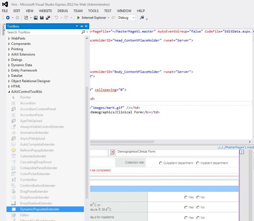Expand the Dynamic Data toolbox group
This screenshot has height=221, width=254.
pyautogui.click(x=9, y=65)
